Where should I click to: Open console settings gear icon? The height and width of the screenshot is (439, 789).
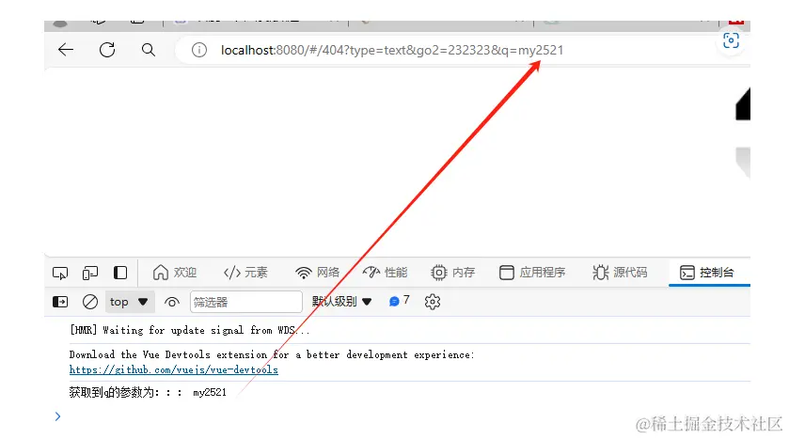coord(433,302)
